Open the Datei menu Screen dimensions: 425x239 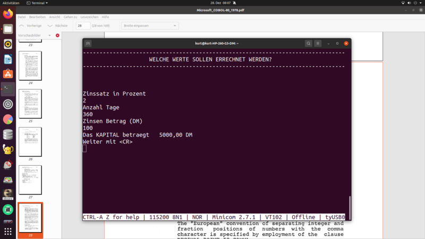pos(22,17)
